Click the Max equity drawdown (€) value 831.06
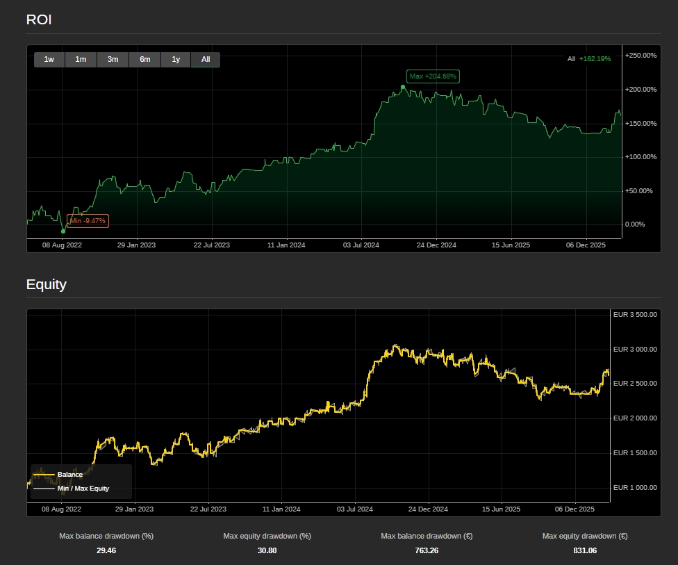The width and height of the screenshot is (678, 565). [x=585, y=550]
